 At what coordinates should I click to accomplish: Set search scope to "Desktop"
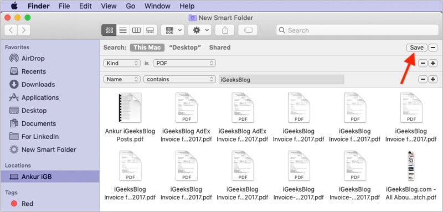[x=185, y=48]
